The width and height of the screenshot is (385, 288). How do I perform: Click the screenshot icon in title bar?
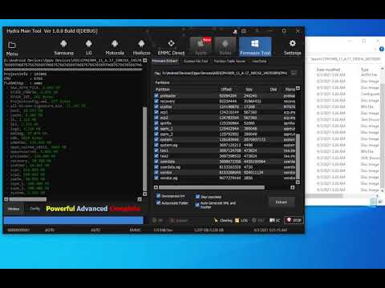(x=244, y=31)
